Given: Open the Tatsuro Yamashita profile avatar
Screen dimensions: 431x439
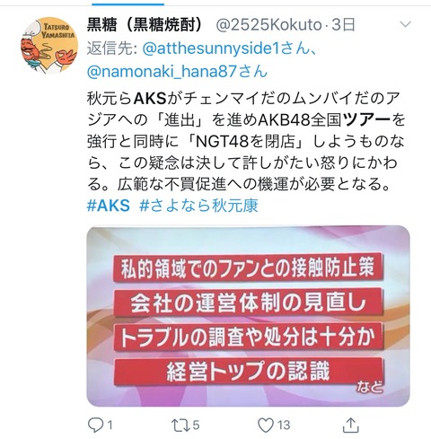Looking at the screenshot, I should point(49,45).
